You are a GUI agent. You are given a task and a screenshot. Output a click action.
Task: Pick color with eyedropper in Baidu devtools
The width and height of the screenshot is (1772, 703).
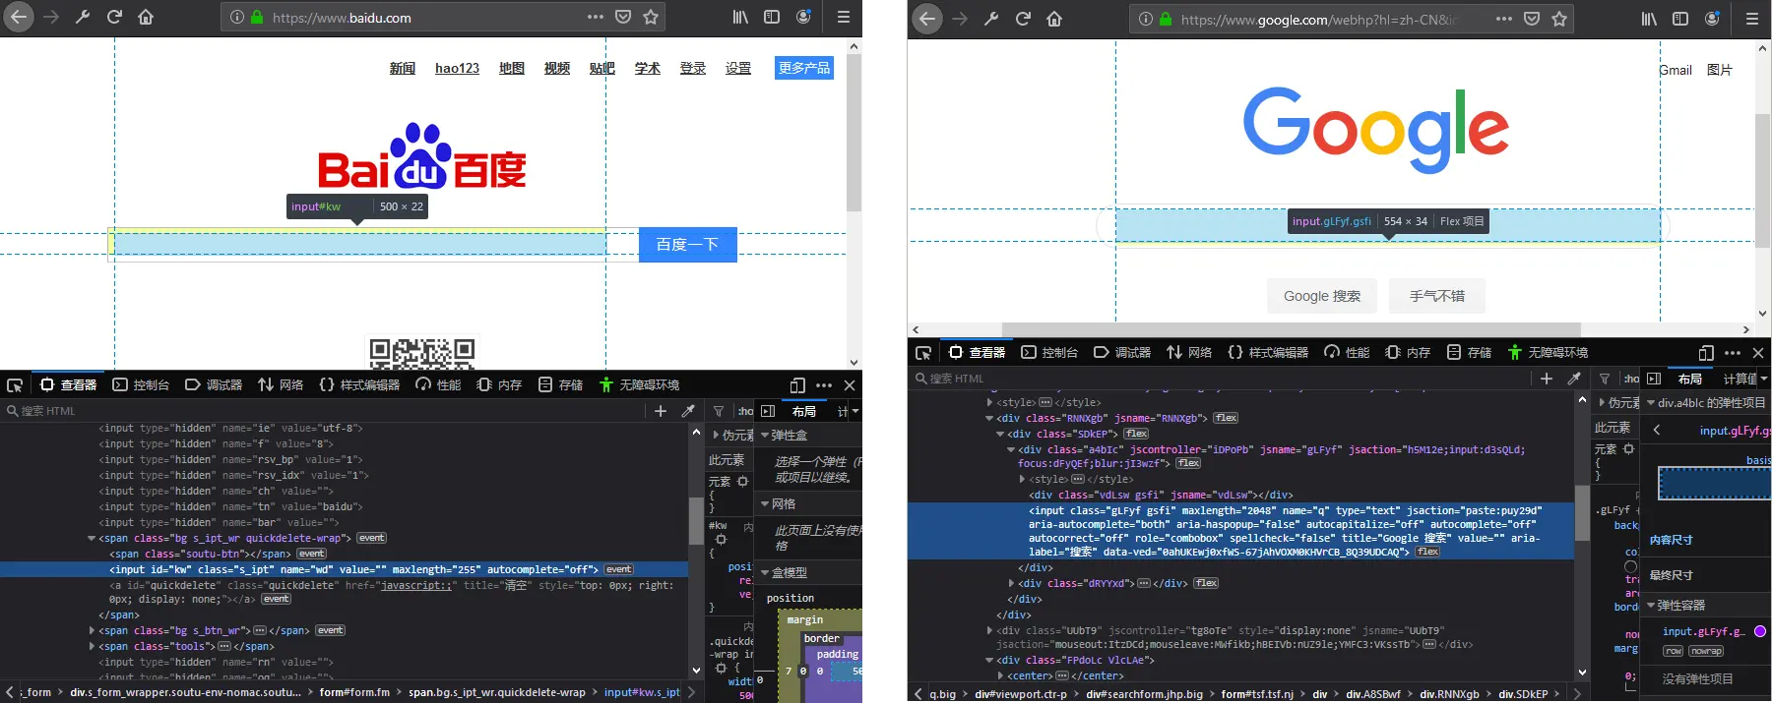[688, 411]
